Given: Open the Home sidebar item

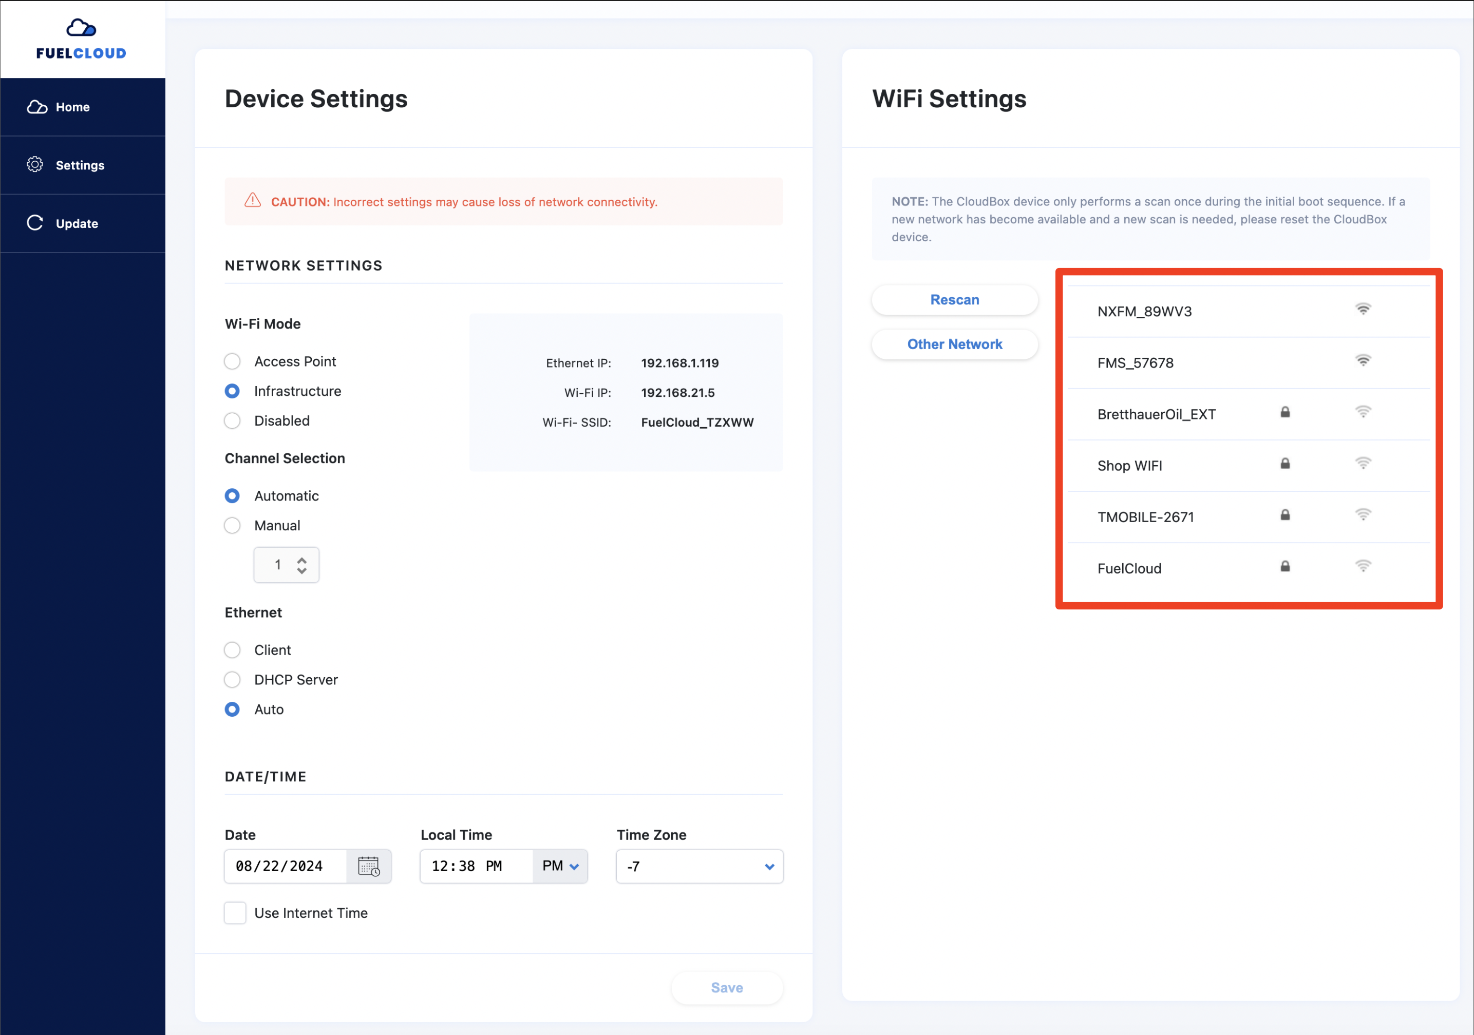Looking at the screenshot, I should [83, 107].
